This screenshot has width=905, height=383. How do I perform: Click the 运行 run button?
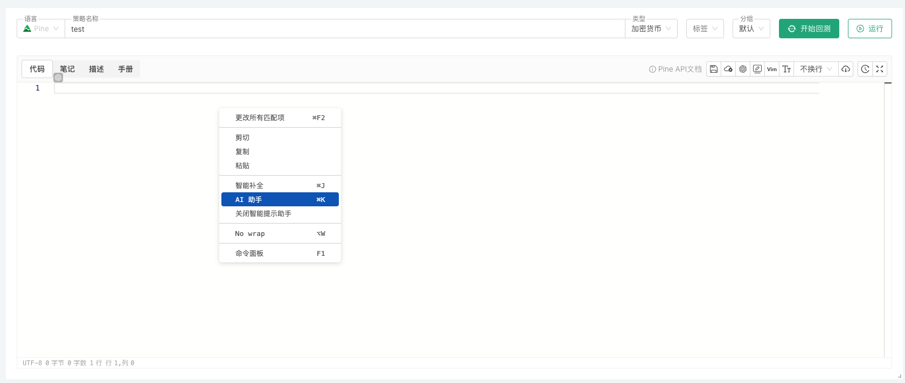click(x=870, y=29)
